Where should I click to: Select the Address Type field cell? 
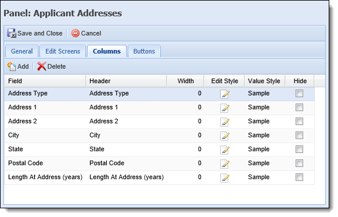pos(45,94)
